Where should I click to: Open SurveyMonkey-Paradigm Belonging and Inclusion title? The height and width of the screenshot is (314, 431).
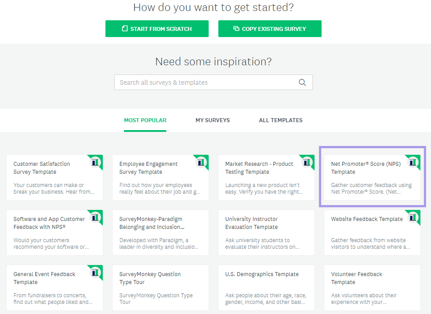point(152,223)
